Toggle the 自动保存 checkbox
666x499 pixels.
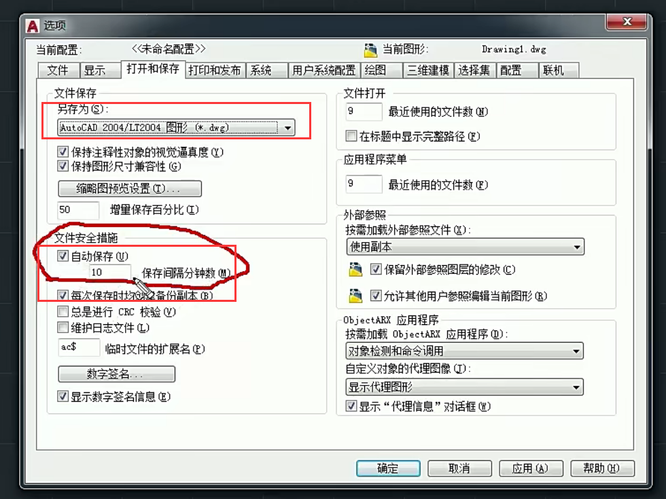[63, 256]
